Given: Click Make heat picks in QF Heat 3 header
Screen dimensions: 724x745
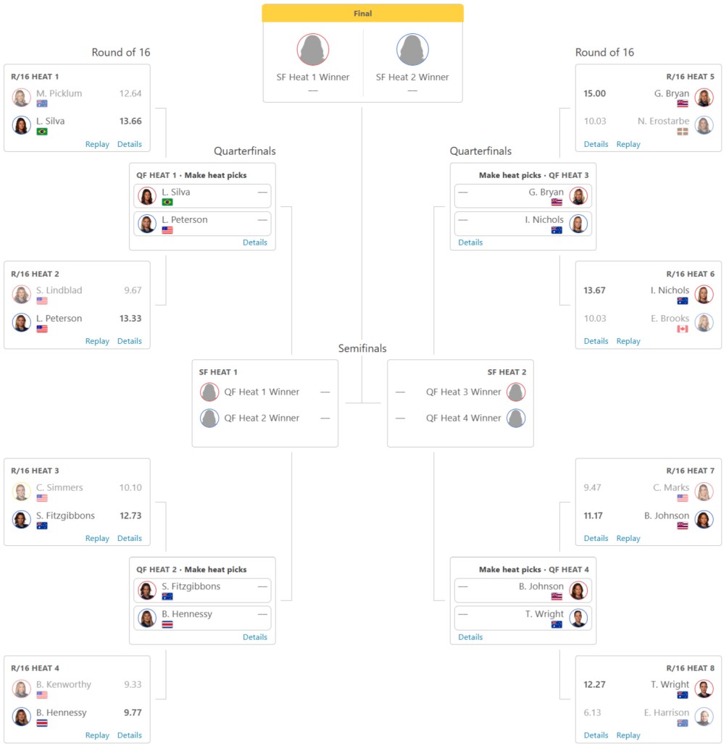Looking at the screenshot, I should pos(510,175).
